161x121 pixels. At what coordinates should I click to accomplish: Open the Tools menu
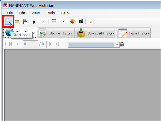[x=50, y=13]
